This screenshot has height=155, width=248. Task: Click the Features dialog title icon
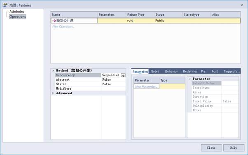click(5, 5)
